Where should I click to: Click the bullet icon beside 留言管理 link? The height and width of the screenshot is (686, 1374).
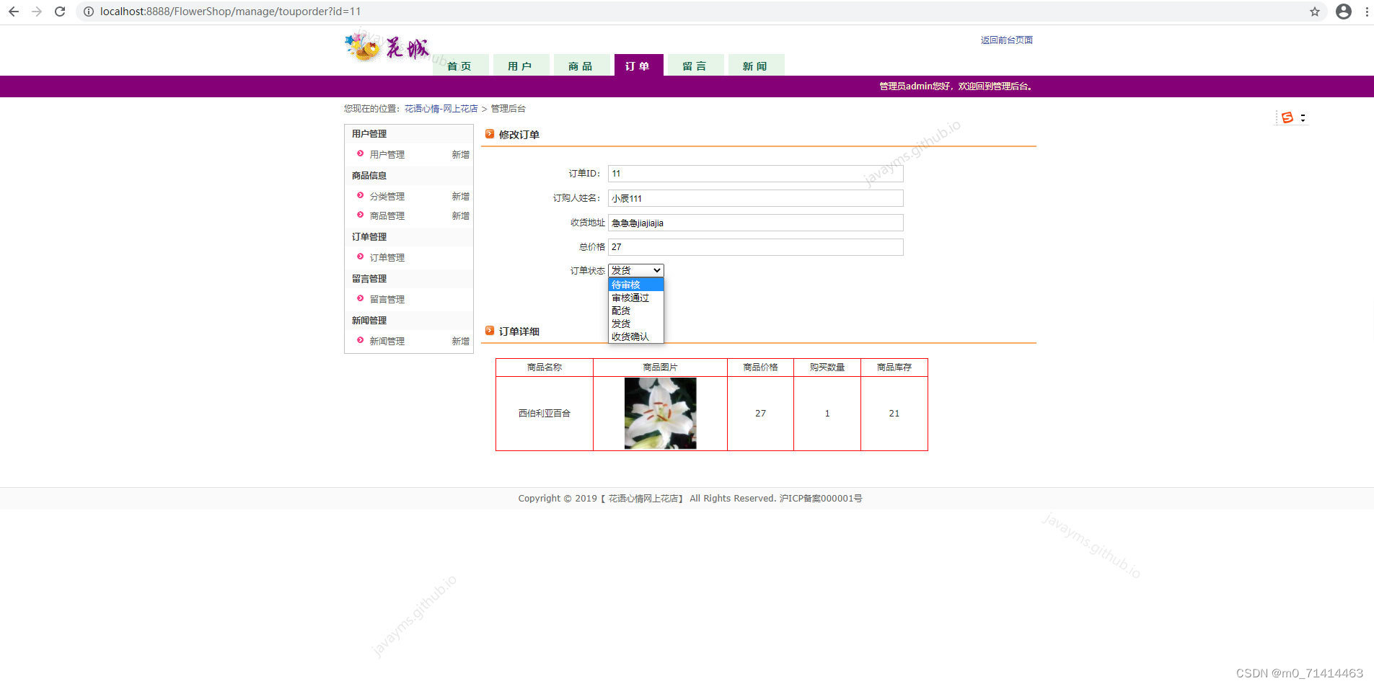[361, 298]
